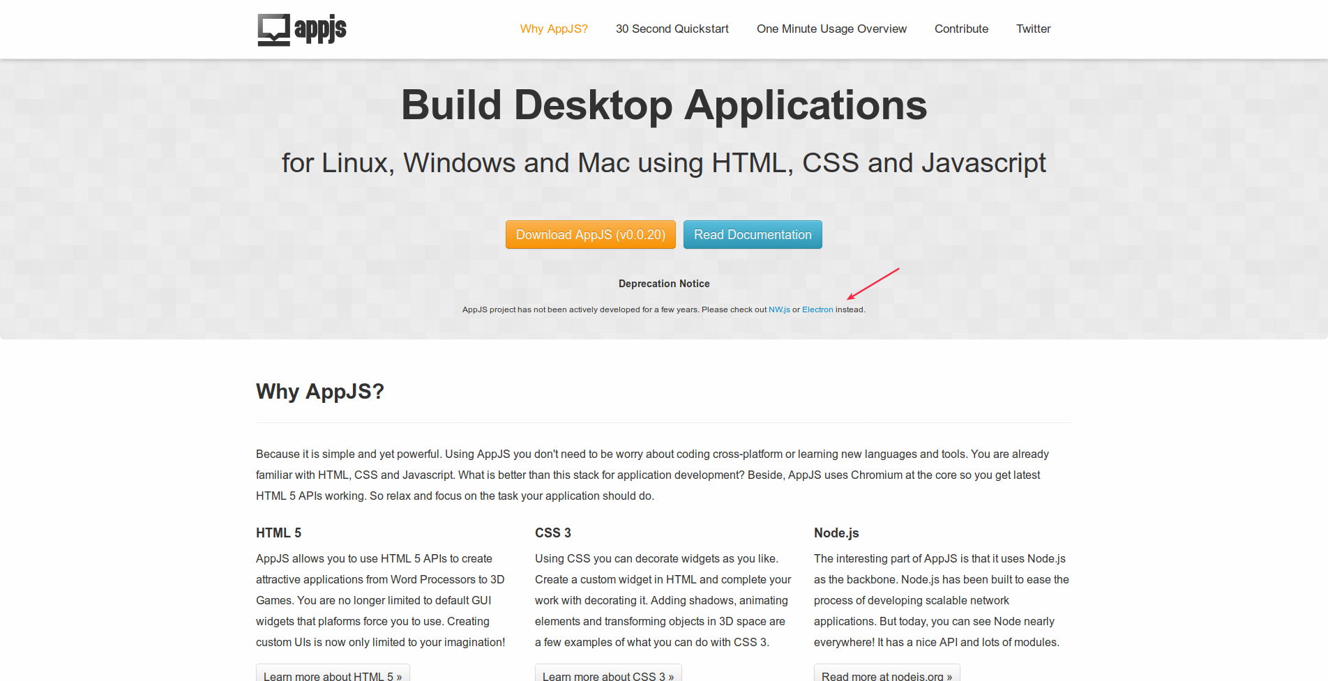Click the Why AppJS? section heading
The height and width of the screenshot is (681, 1328).
tap(320, 391)
